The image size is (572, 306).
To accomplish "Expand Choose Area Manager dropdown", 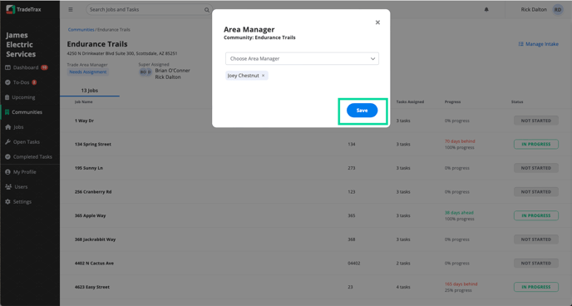I will click(302, 58).
